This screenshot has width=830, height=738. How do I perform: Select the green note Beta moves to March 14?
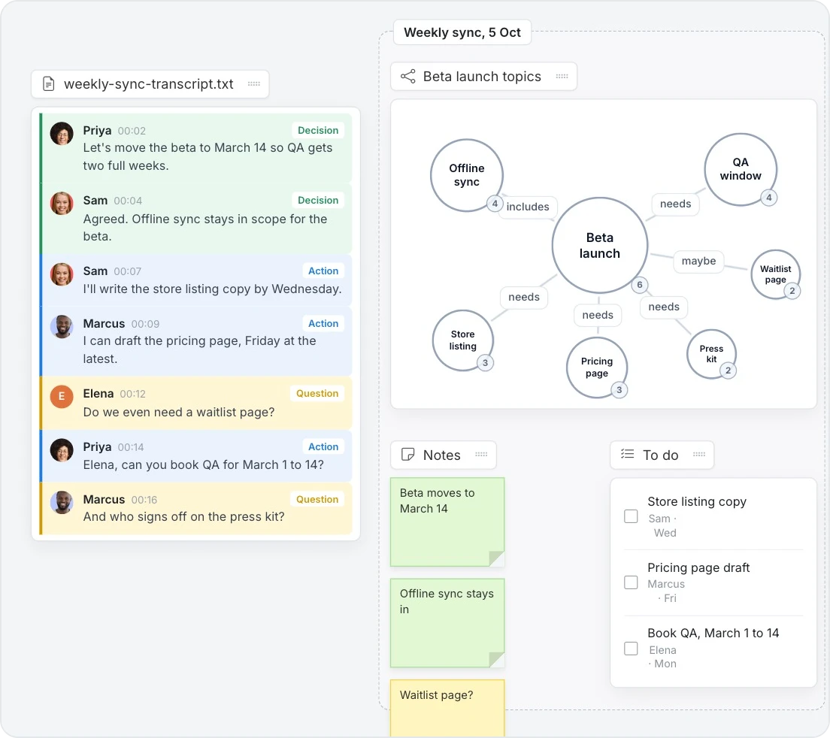coord(447,522)
